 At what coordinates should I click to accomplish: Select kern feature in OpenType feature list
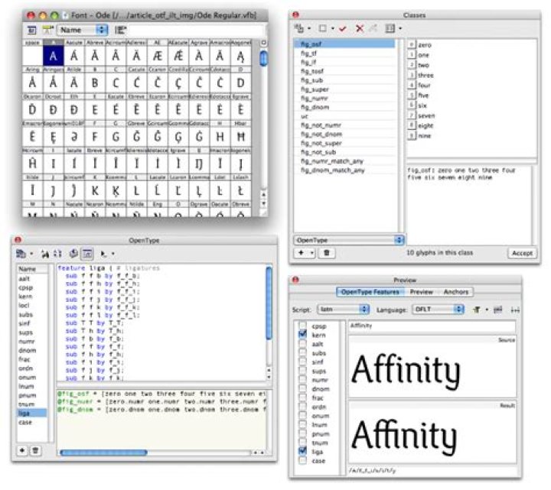[x=32, y=297]
